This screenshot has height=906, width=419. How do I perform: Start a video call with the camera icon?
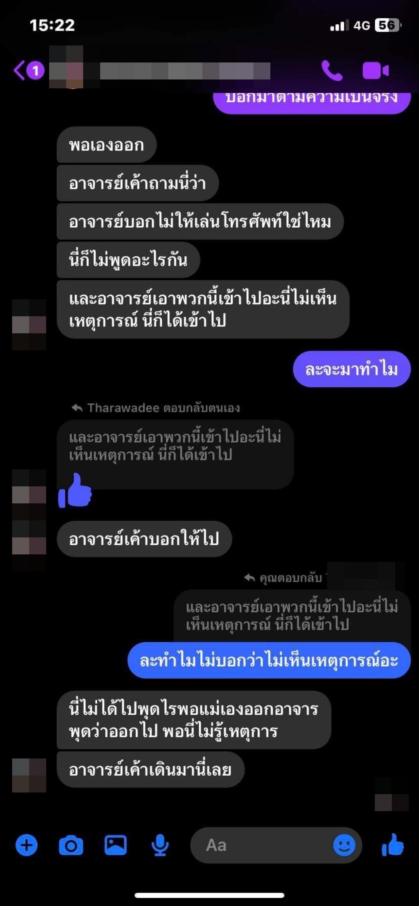click(376, 71)
